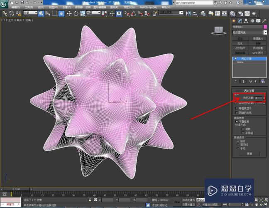This screenshot has height=208, width=269.
Task: Click Use Pivot Point Center icon
Action: click(104, 13)
